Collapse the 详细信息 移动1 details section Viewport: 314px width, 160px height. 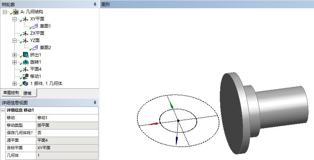point(3,110)
